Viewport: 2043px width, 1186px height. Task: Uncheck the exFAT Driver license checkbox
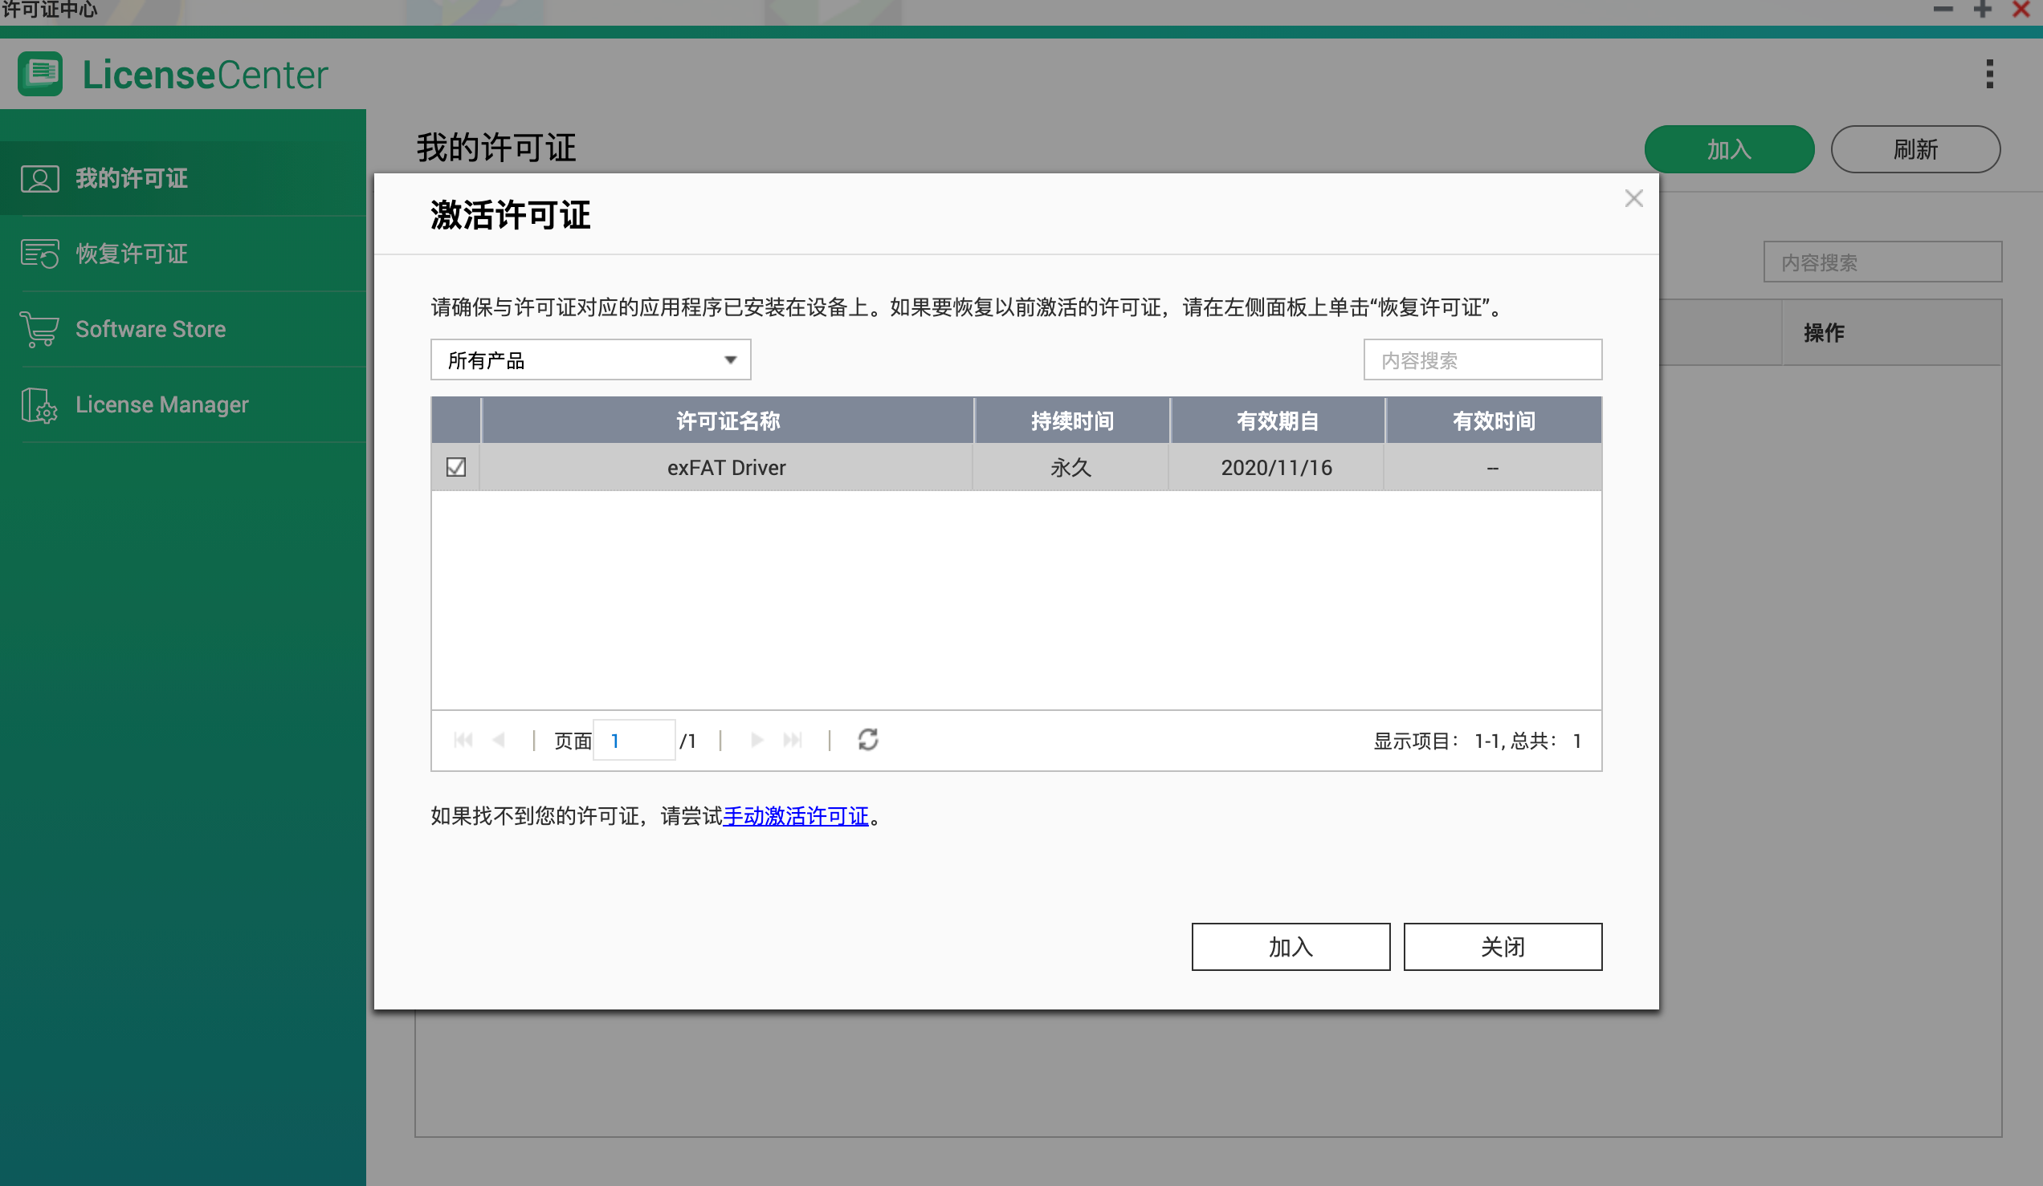[x=455, y=468]
